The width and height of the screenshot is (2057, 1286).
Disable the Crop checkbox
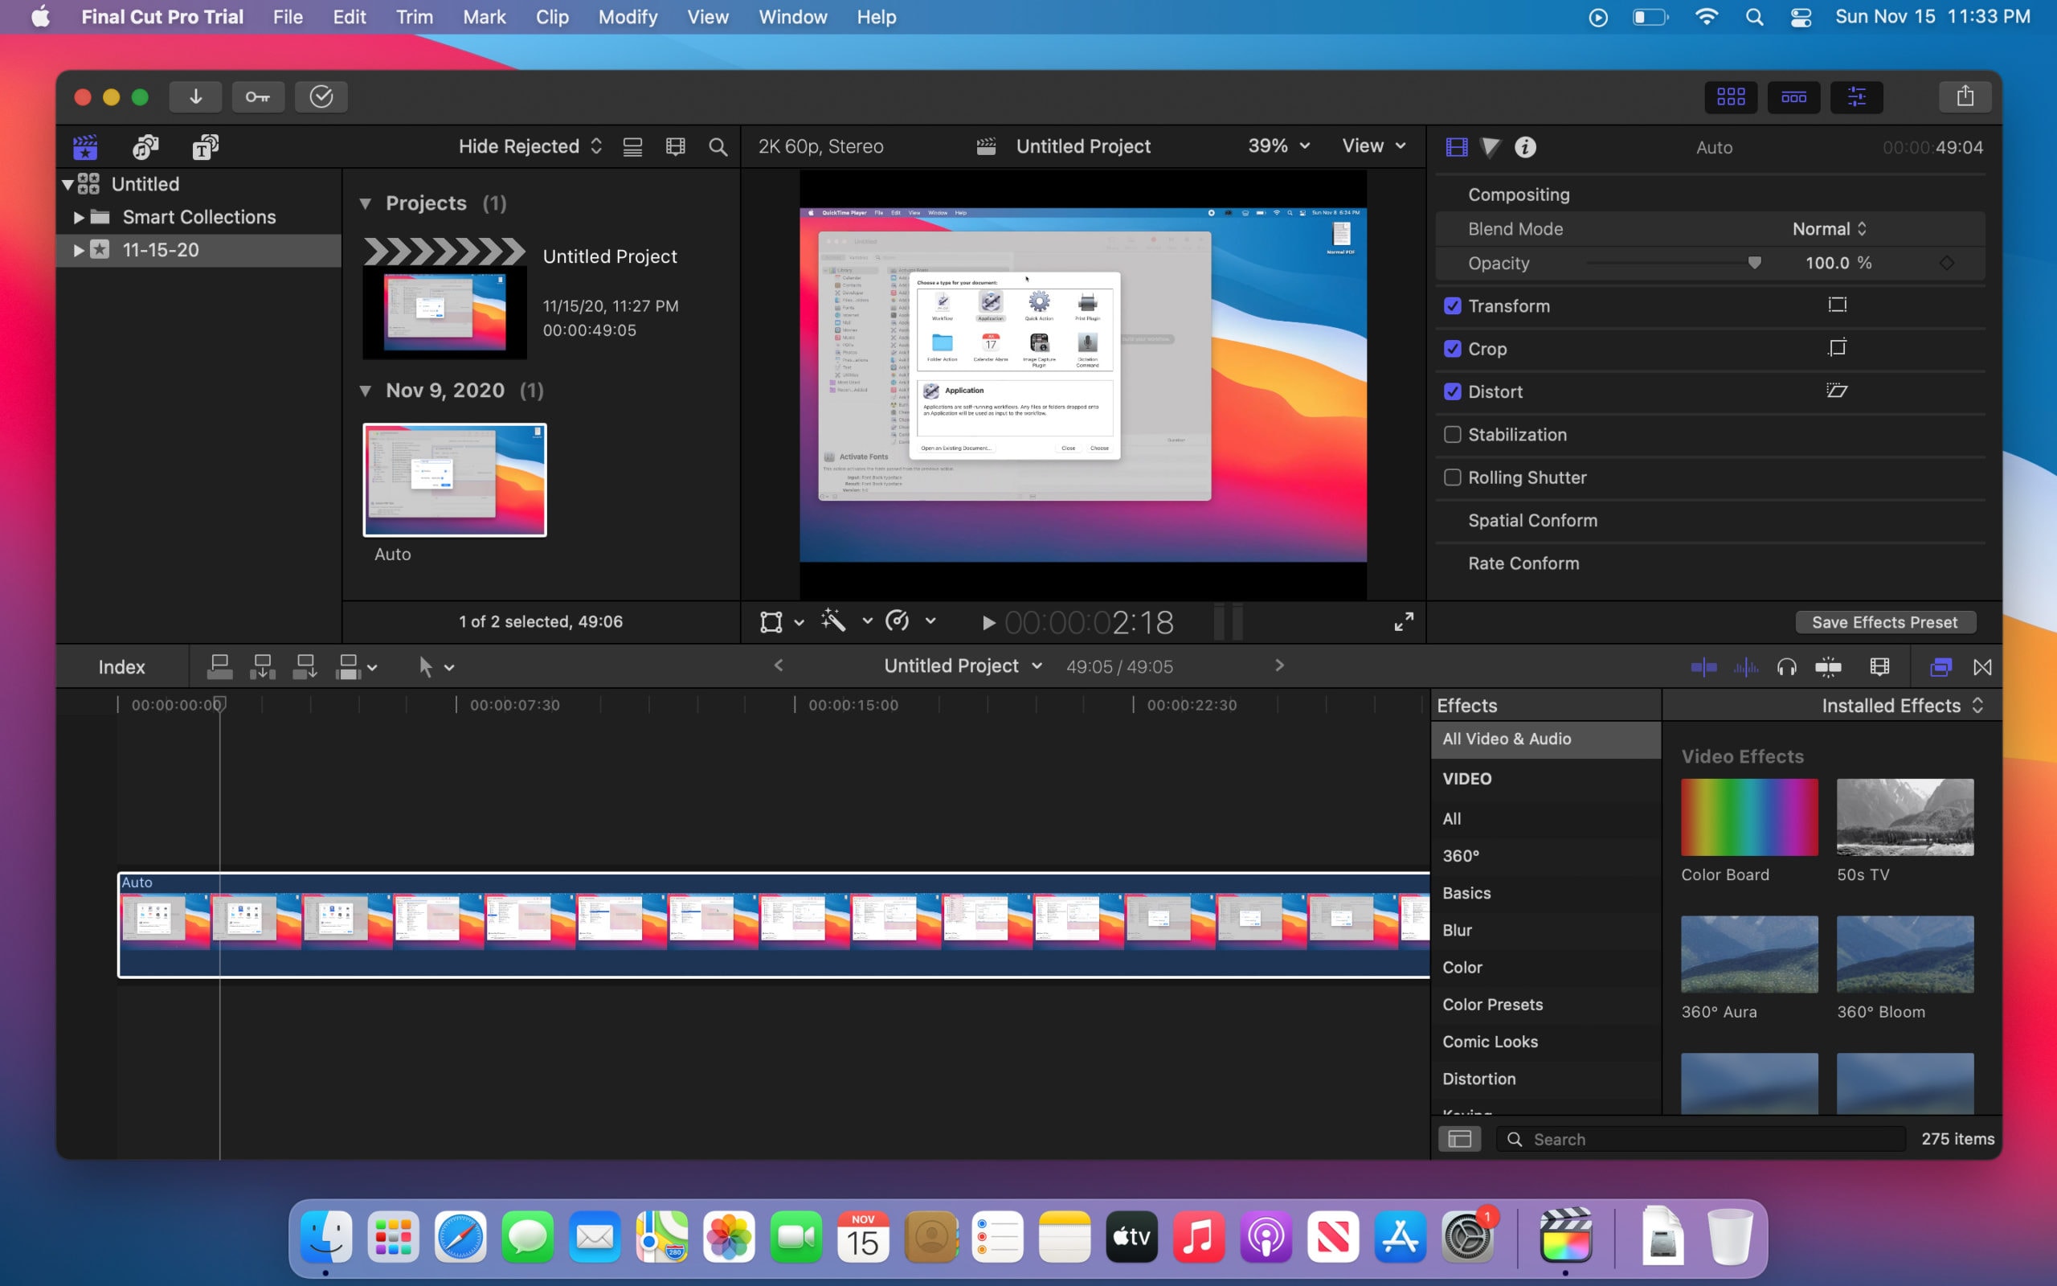point(1453,349)
